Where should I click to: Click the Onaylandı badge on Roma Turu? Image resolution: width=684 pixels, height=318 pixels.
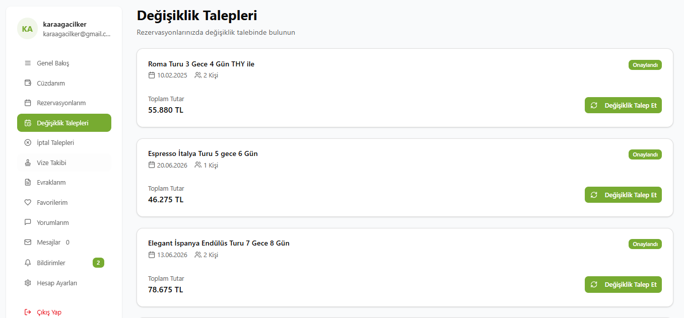point(645,65)
